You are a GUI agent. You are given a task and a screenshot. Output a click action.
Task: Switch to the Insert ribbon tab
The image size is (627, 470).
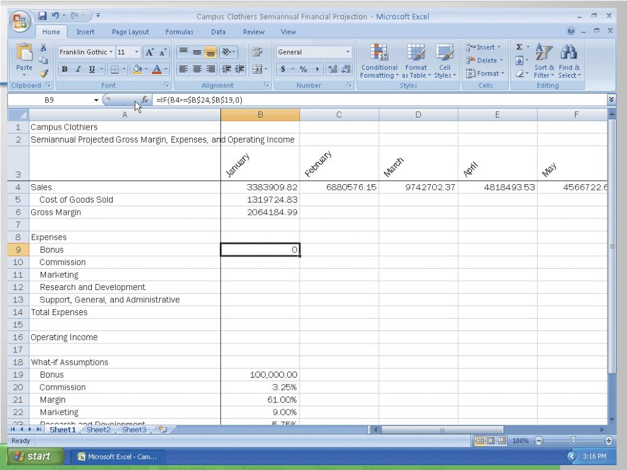pyautogui.click(x=85, y=32)
